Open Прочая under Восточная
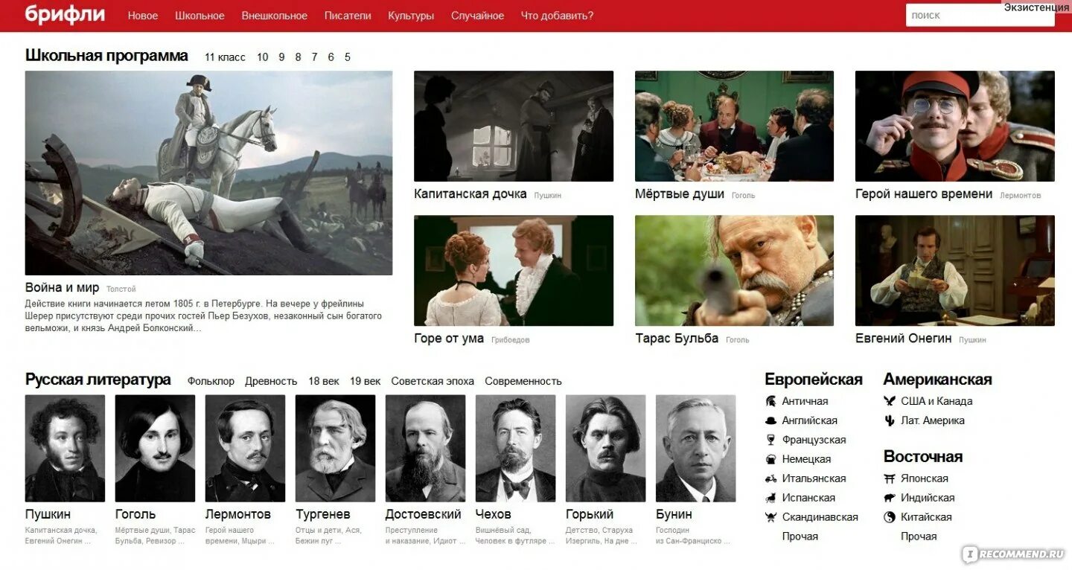Image resolution: width=1072 pixels, height=570 pixels. click(x=919, y=537)
